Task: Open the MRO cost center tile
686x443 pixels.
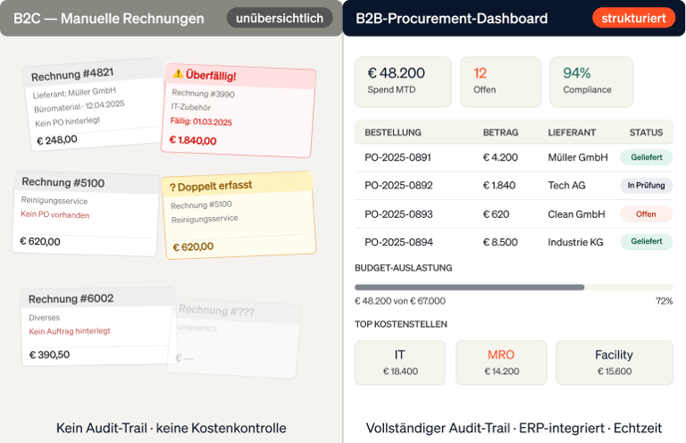Action: coord(501,363)
